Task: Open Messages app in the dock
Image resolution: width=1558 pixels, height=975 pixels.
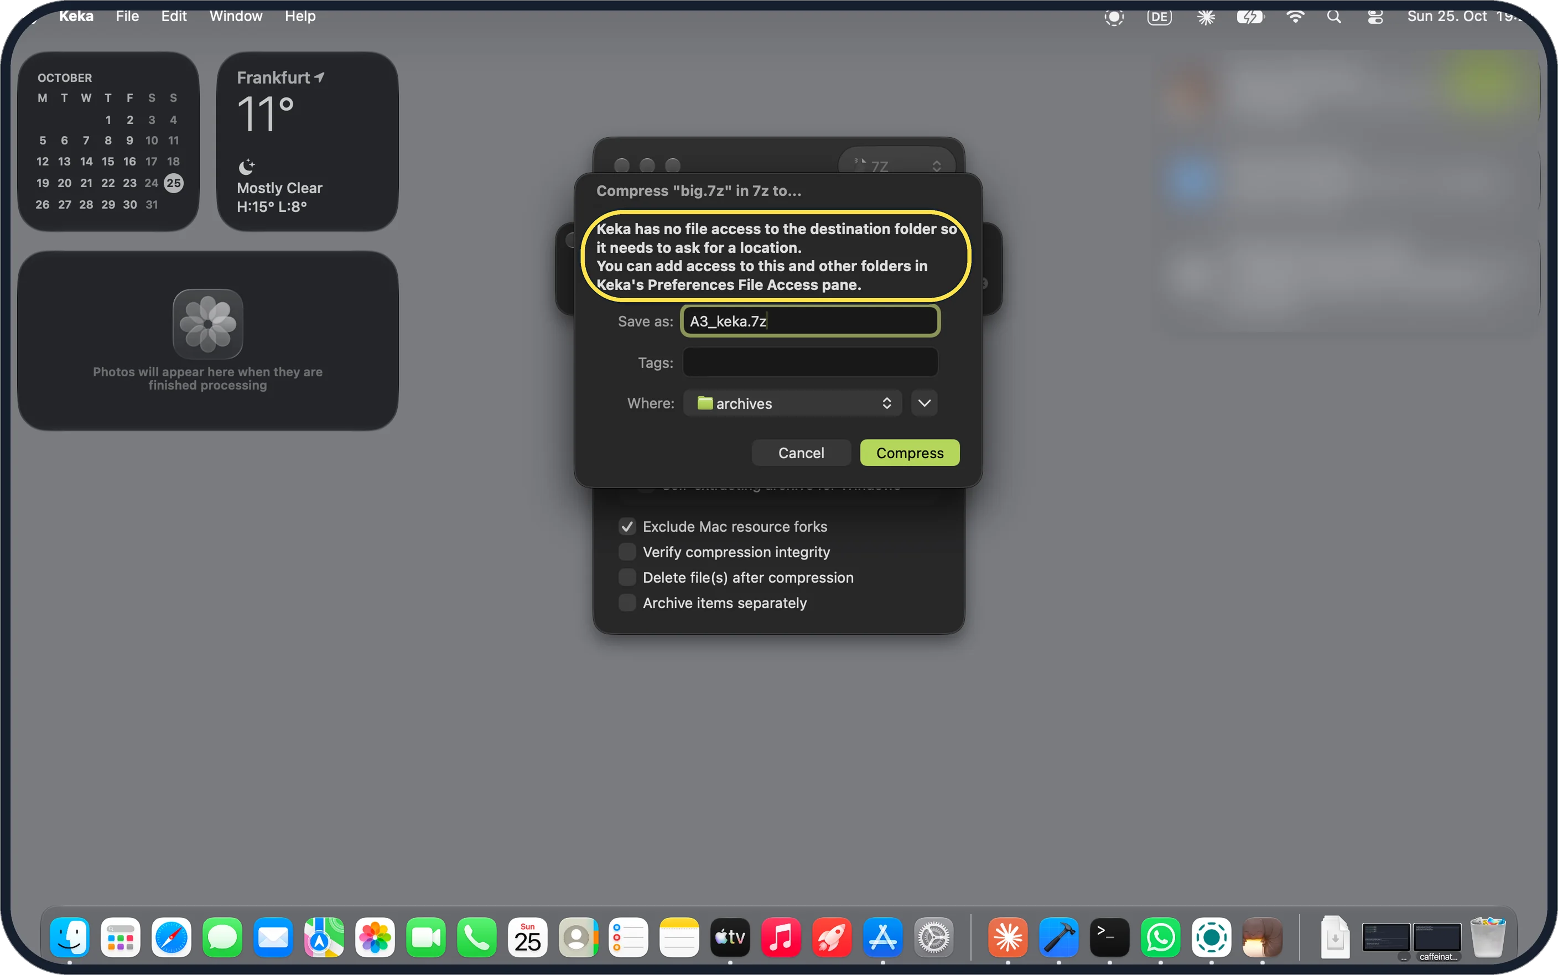Action: 222,937
